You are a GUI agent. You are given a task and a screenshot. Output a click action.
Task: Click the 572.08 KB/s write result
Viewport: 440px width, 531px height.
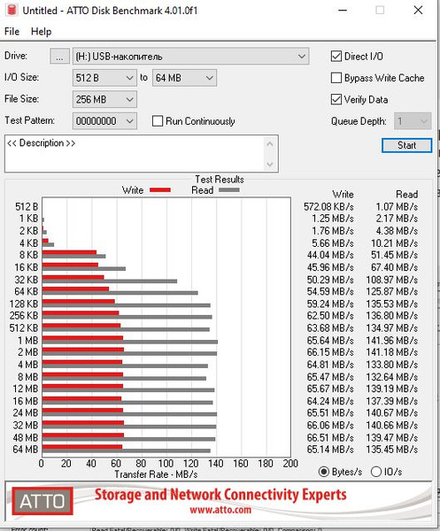click(x=328, y=206)
